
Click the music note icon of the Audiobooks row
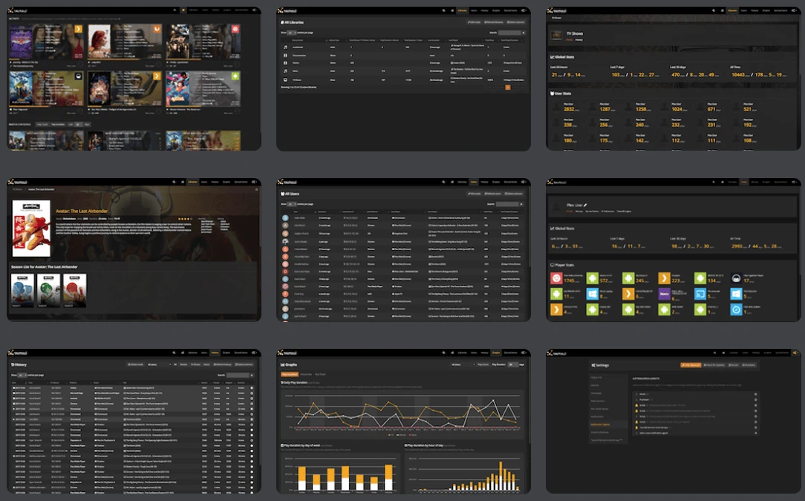click(285, 48)
